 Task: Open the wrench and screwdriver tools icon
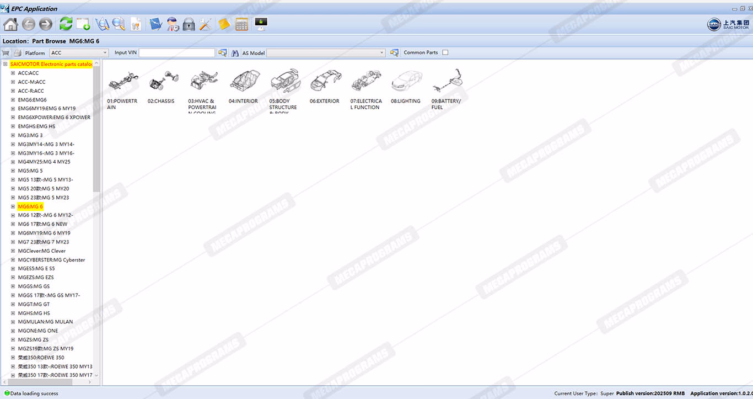click(205, 24)
